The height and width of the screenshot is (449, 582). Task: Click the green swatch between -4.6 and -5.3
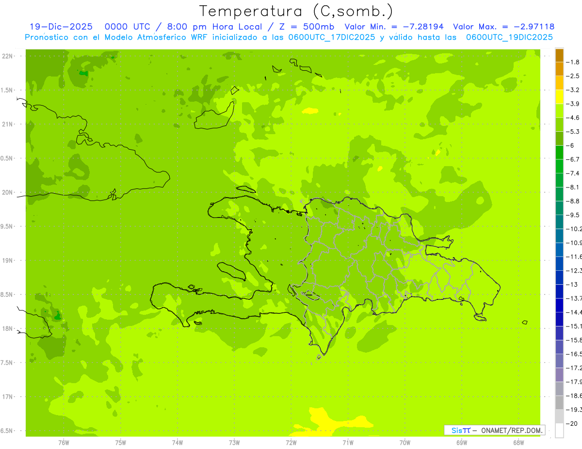(x=559, y=124)
